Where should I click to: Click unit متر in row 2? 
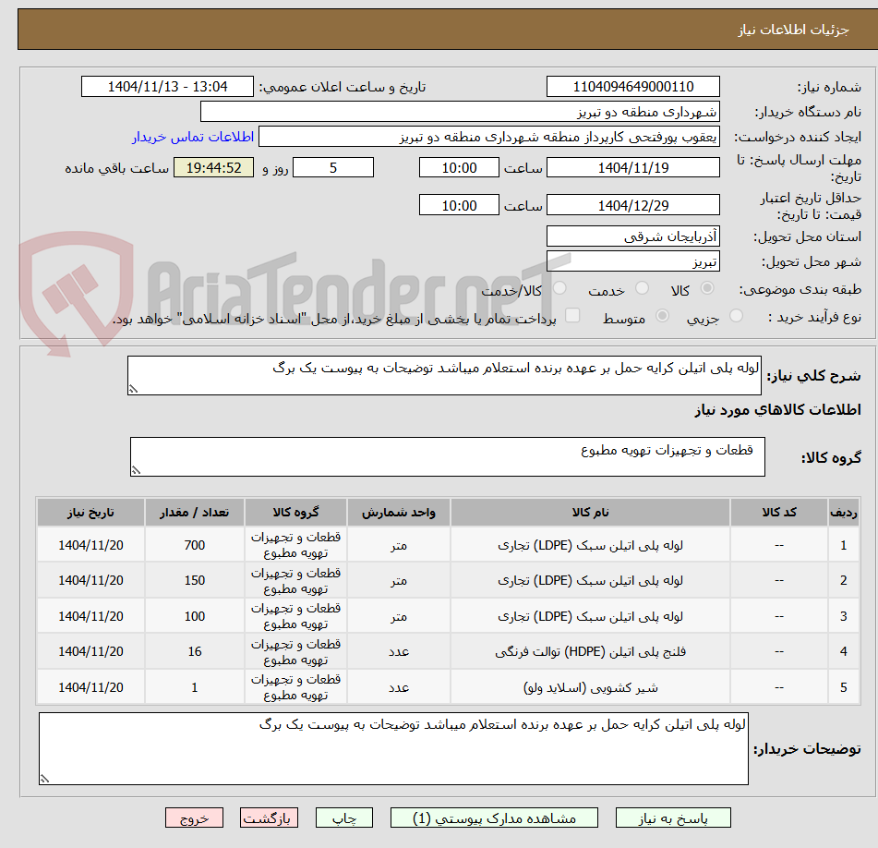(399, 580)
